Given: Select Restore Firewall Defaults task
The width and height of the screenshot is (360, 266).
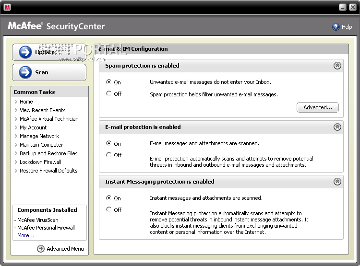Looking at the screenshot, I should [48, 171].
